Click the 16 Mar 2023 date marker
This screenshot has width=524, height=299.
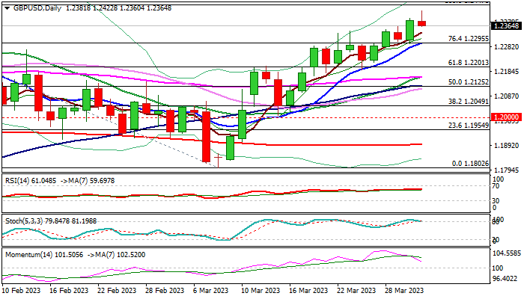point(308,291)
